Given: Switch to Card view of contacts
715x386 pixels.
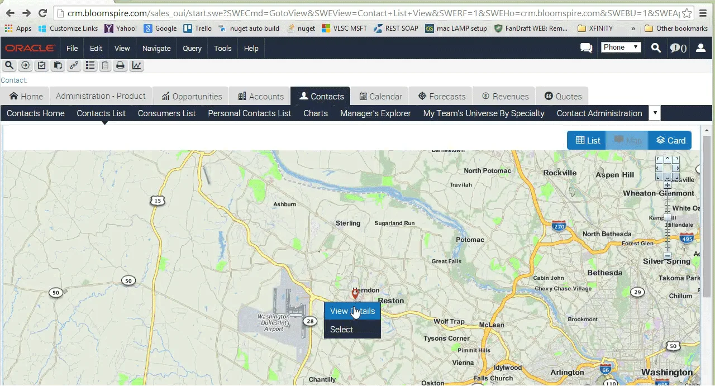Looking at the screenshot, I should (670, 140).
